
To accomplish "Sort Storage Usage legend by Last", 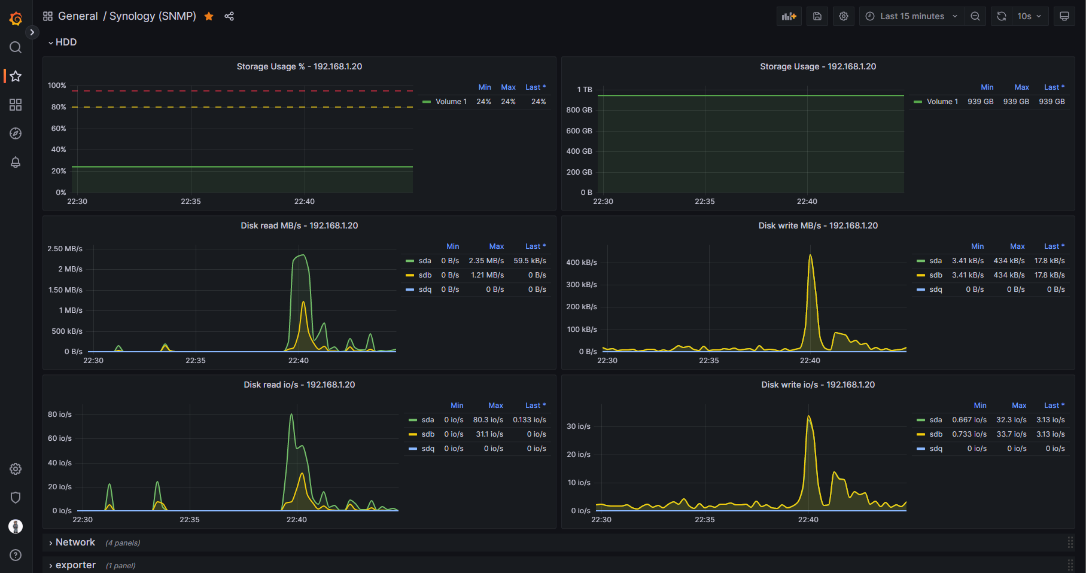I will [1054, 87].
